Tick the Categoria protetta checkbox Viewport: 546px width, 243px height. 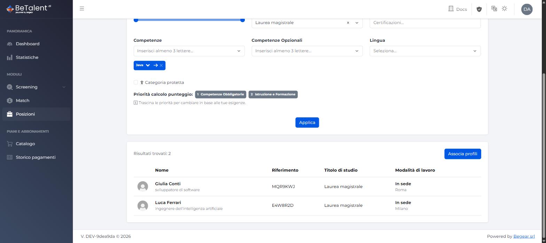click(136, 83)
